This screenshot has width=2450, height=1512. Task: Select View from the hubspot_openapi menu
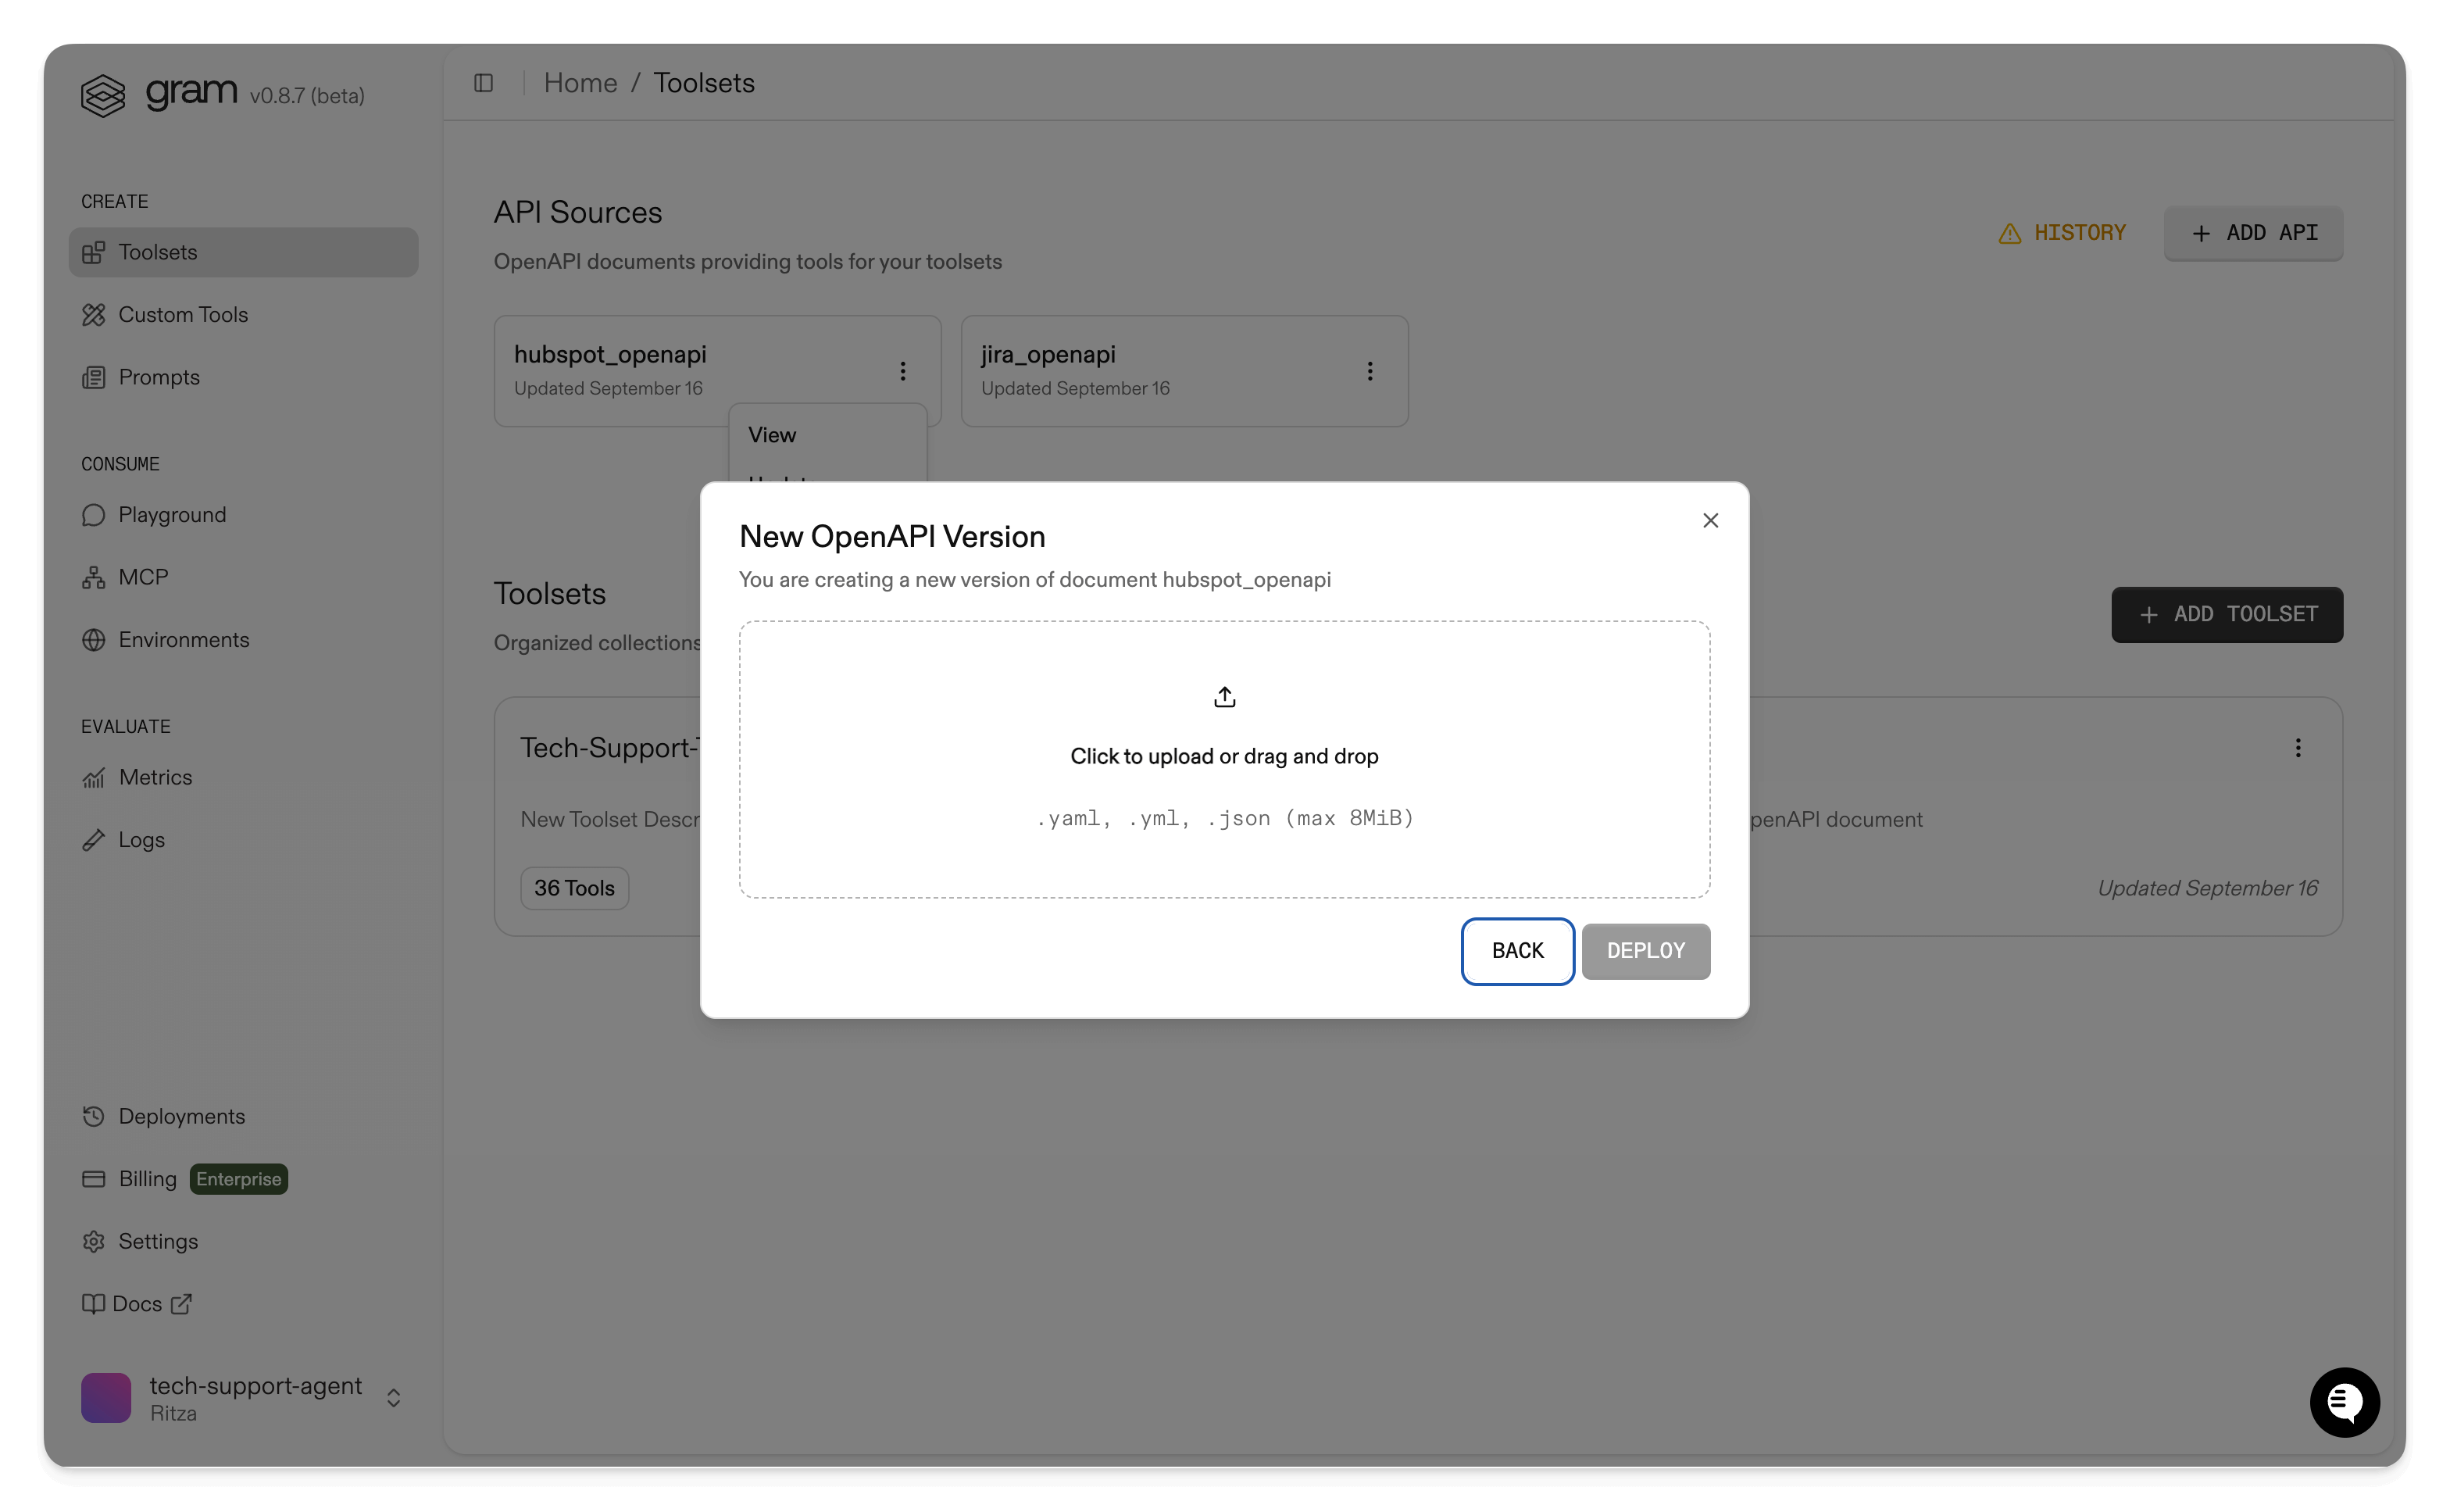click(772, 434)
